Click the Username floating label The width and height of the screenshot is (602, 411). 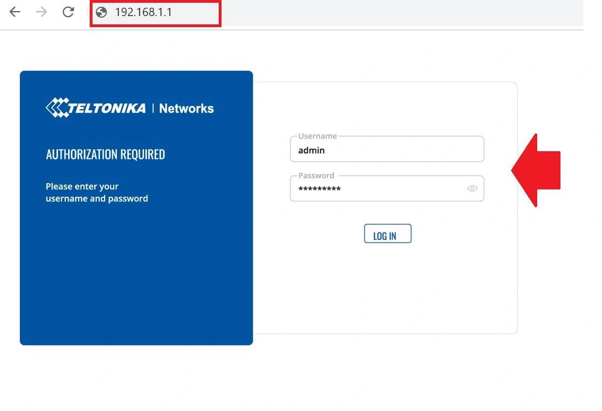tap(317, 136)
